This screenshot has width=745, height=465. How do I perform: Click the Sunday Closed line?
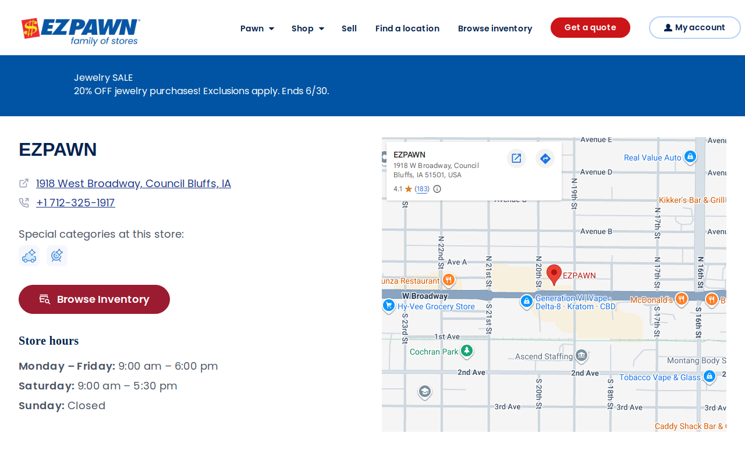click(x=62, y=406)
